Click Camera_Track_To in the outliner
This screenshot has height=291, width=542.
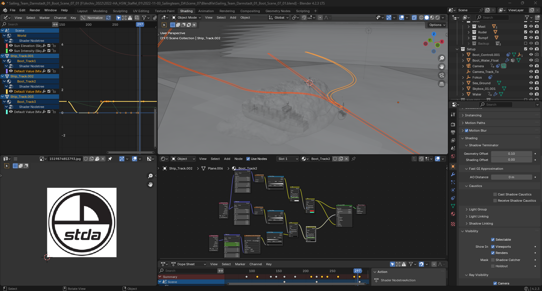tap(485, 72)
